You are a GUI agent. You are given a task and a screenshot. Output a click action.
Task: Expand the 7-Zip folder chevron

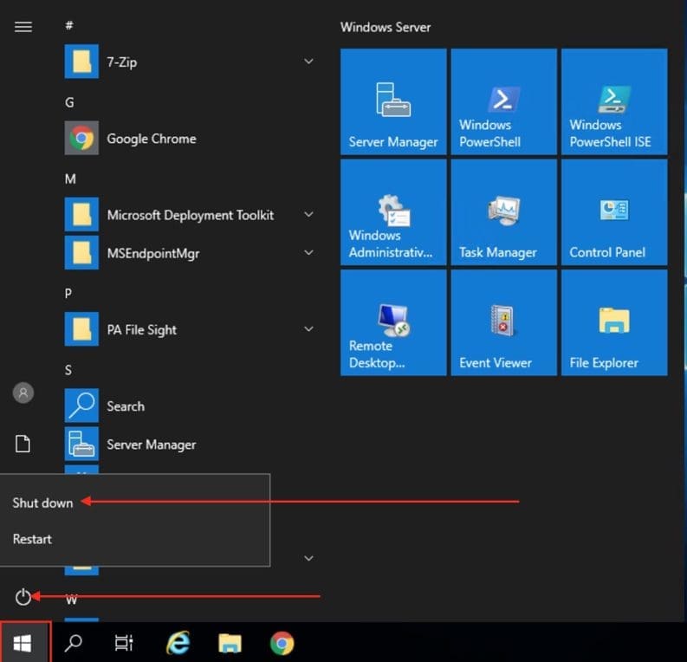pos(308,62)
